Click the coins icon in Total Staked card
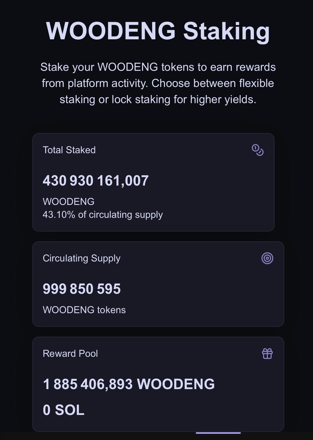Screen dimensions: 313x440 click(257, 150)
